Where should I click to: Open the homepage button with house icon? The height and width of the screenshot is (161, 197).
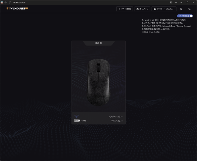tap(142, 9)
